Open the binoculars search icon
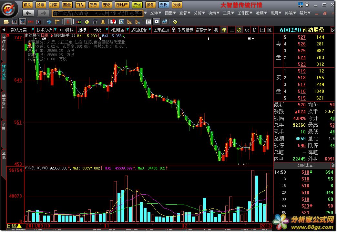This screenshot has width=337, height=232. (95, 22)
